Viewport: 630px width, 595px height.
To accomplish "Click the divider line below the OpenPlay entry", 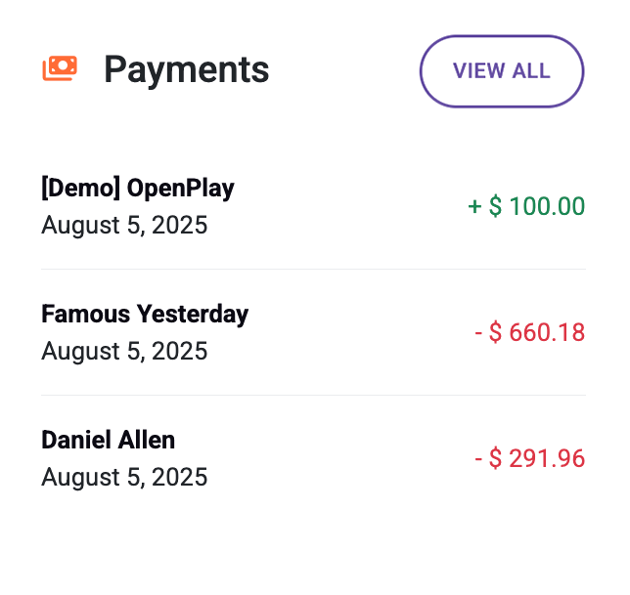I will [313, 269].
